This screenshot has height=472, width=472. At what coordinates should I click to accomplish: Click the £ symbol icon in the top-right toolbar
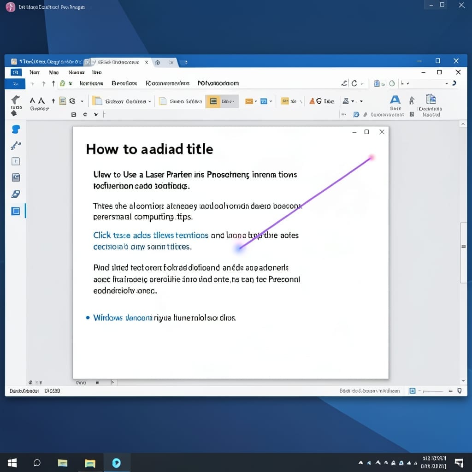pyautogui.click(x=344, y=83)
